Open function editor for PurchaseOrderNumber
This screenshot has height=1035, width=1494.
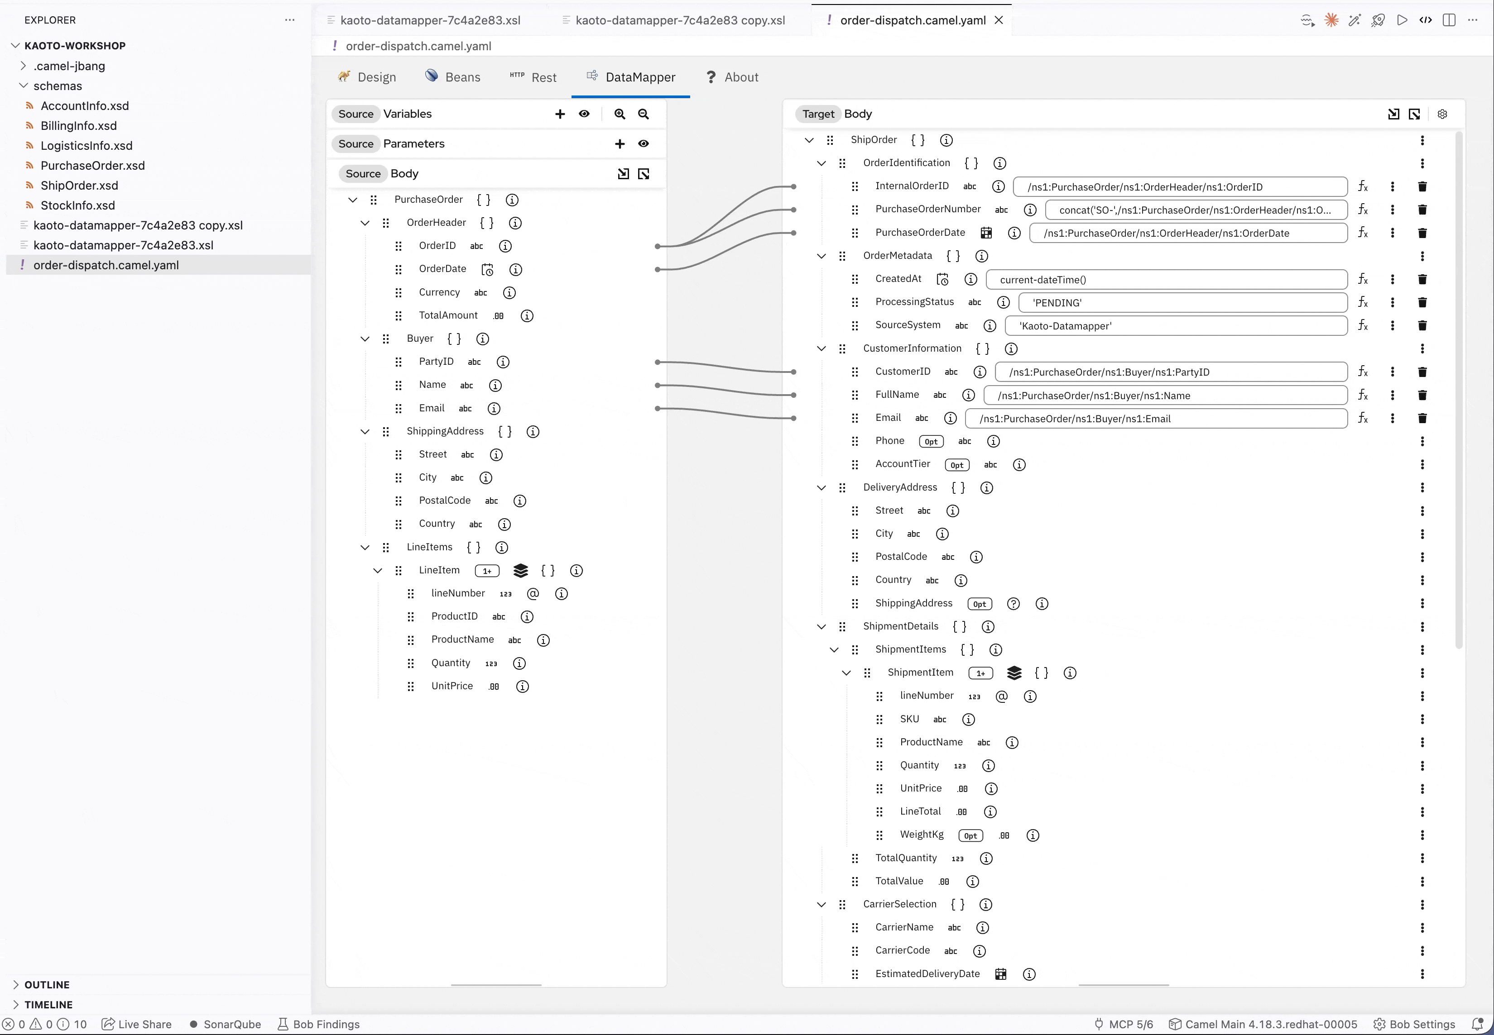click(1363, 210)
